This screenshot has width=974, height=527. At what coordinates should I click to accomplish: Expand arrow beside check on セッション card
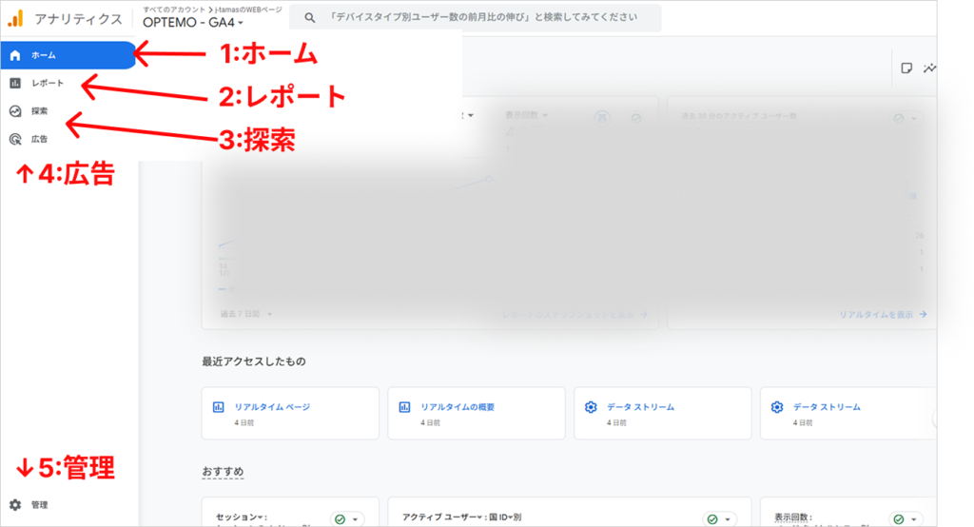[x=355, y=519]
